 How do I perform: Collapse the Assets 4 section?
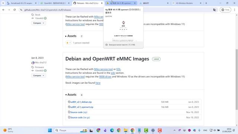point(71,95)
